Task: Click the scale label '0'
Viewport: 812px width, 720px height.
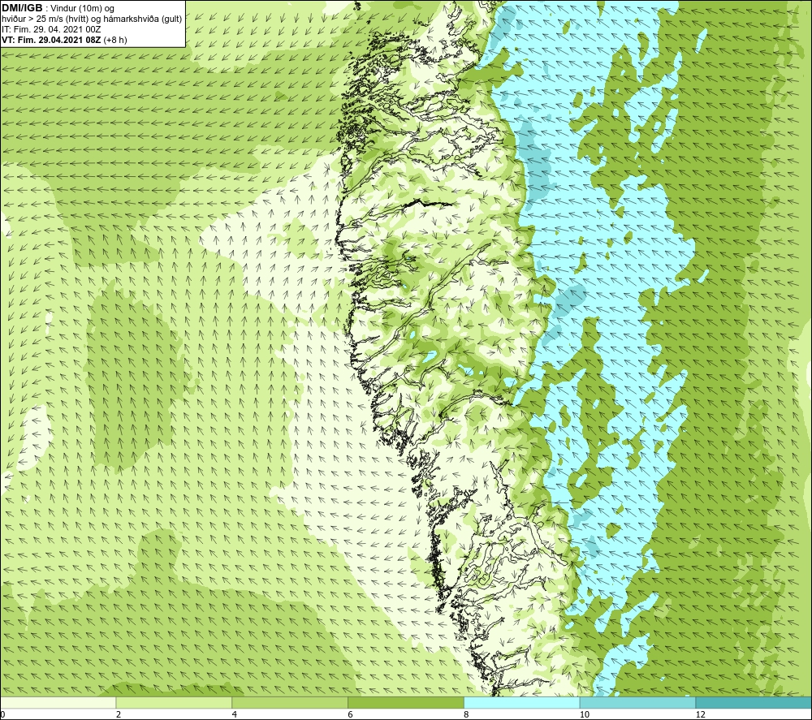Action: [x=2, y=714]
